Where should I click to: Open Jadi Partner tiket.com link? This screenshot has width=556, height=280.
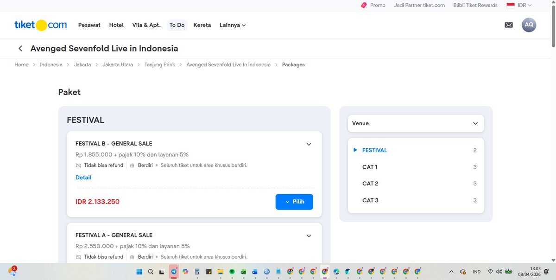coord(419,5)
